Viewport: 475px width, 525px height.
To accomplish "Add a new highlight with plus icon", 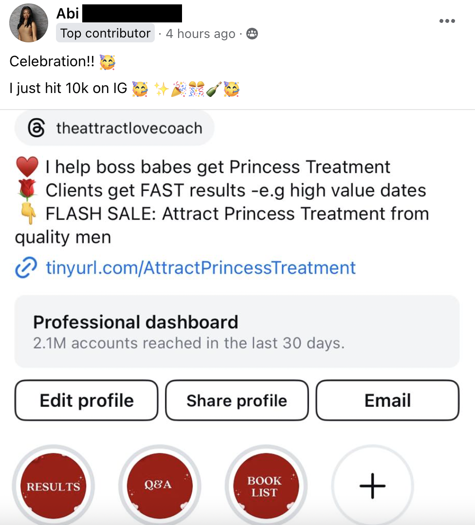I will (372, 486).
